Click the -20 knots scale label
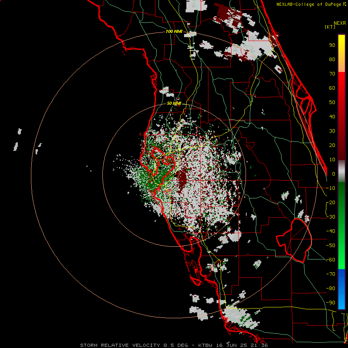Screen dimensions: 348x348 [331, 203]
